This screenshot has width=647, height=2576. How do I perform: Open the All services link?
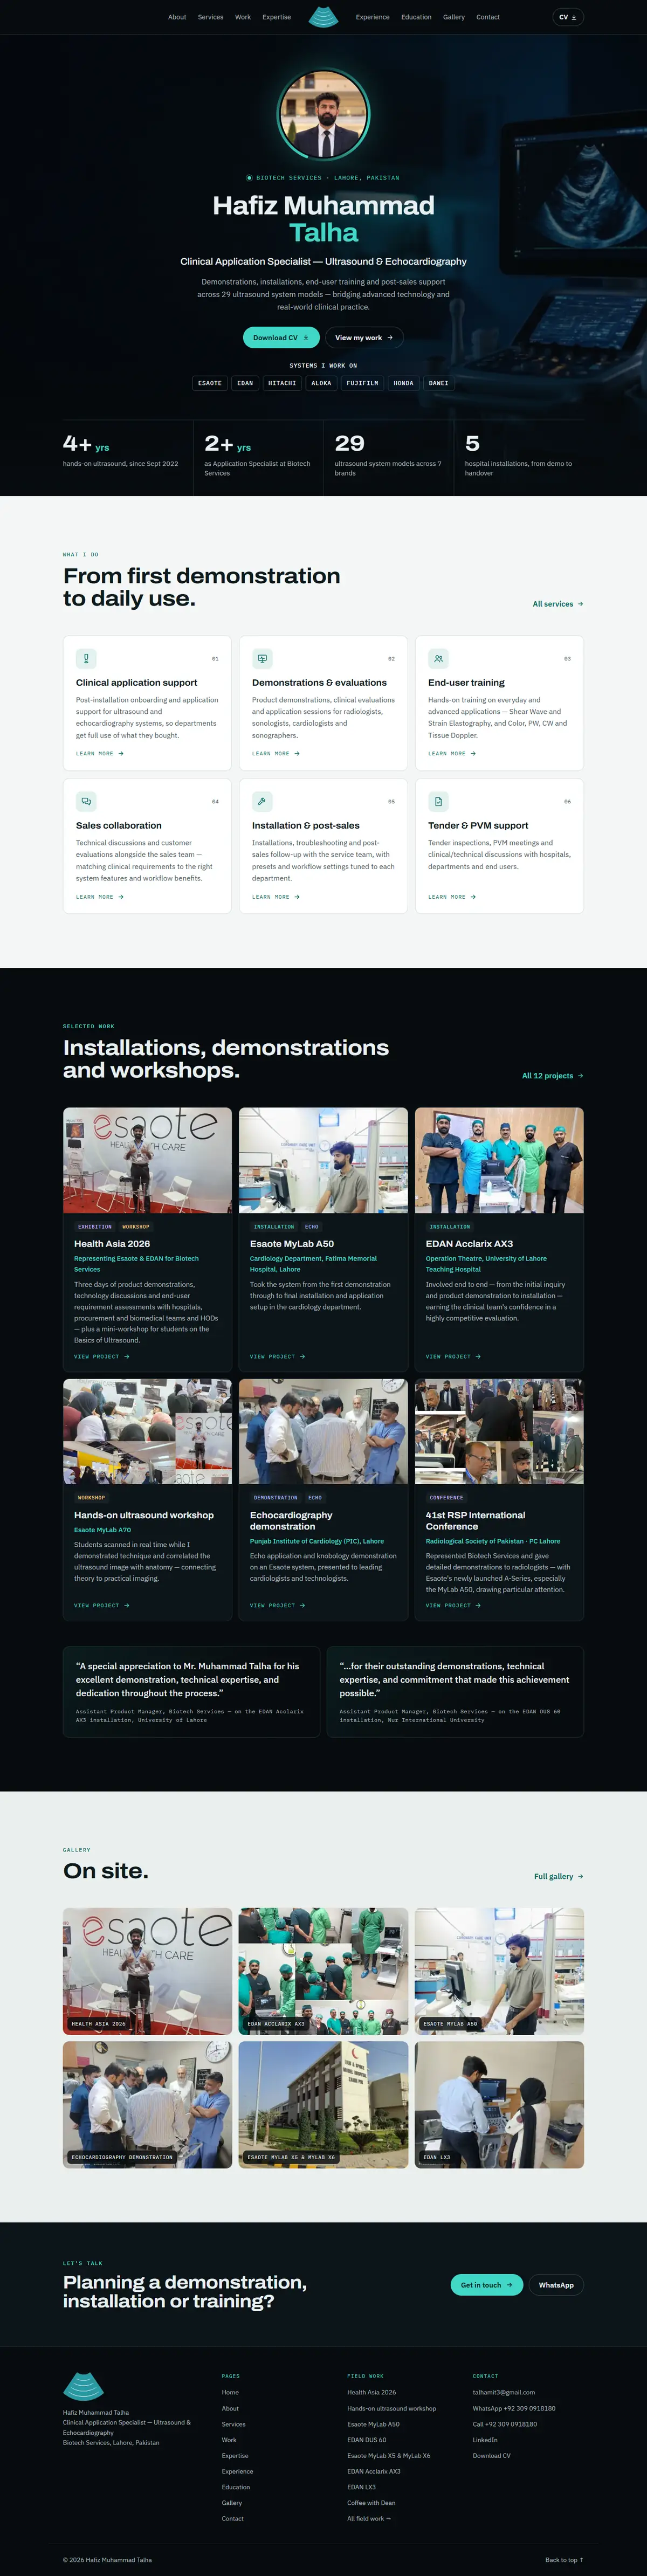click(558, 604)
